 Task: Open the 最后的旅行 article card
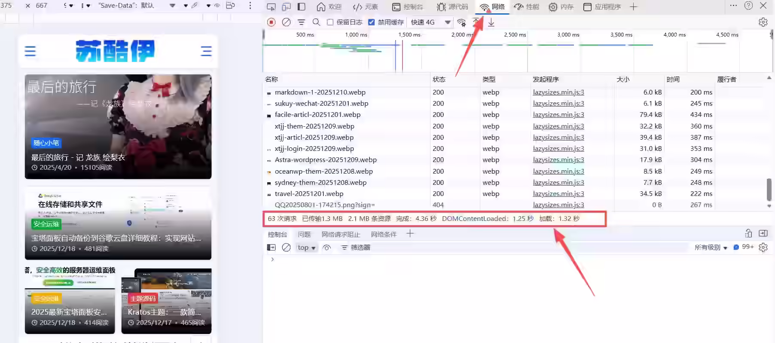point(118,127)
